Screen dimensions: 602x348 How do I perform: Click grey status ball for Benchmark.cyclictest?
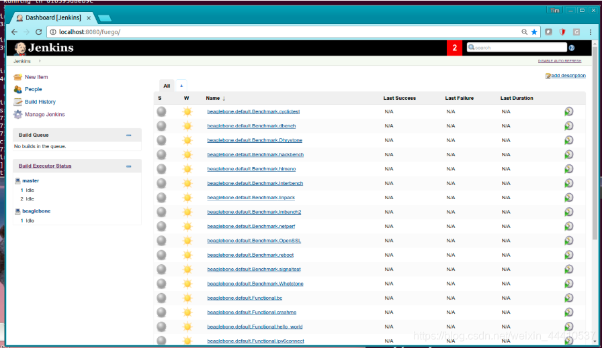click(162, 111)
